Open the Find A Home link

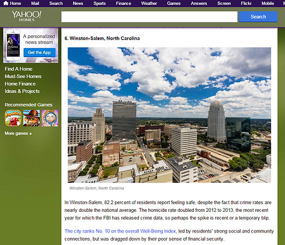(x=19, y=69)
